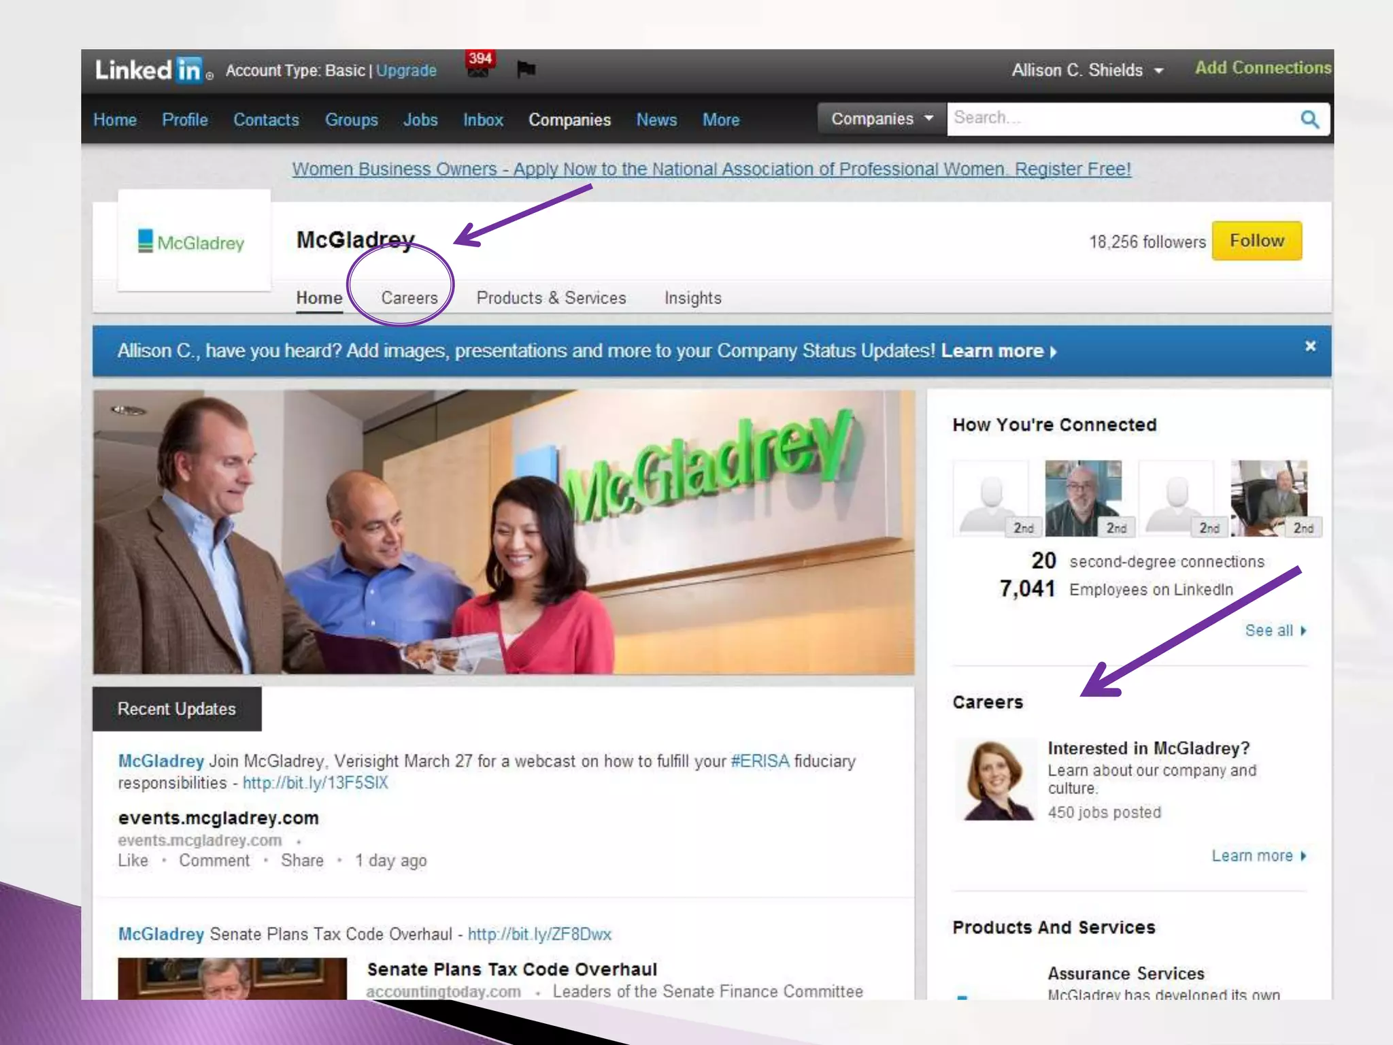Screen dimensions: 1393x1045
Task: Expand the Allison C. Shields account dropdown
Action: (x=1088, y=70)
